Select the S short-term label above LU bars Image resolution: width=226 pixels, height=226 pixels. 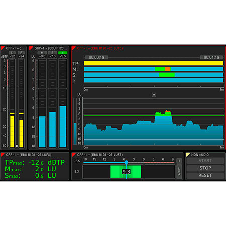point(52,53)
